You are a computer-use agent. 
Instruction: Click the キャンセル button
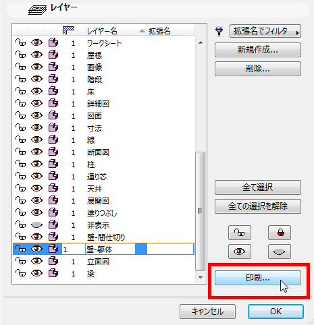pos(207,312)
